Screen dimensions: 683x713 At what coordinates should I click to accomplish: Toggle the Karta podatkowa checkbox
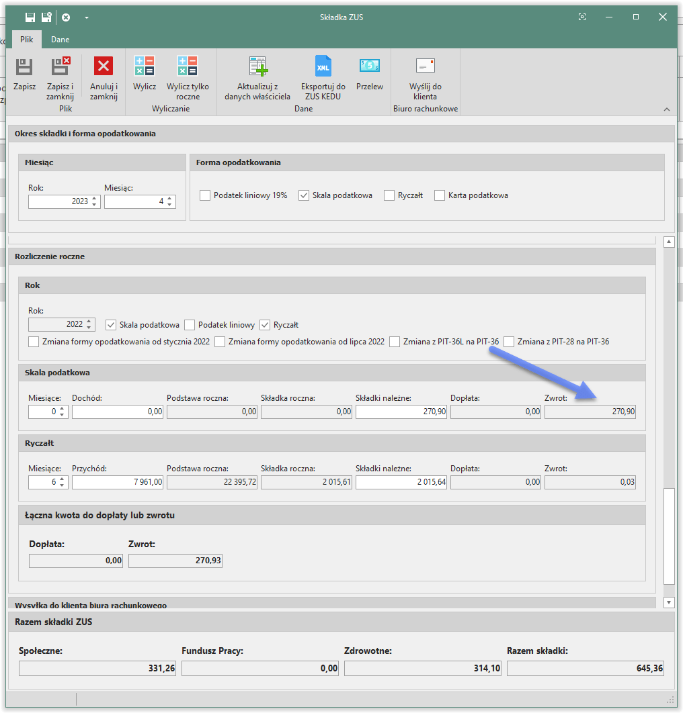click(440, 195)
